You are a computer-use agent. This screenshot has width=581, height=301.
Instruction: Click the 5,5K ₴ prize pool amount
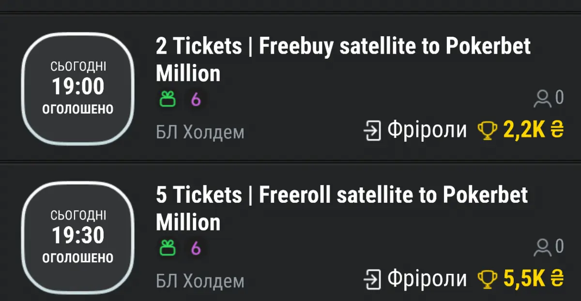534,279
